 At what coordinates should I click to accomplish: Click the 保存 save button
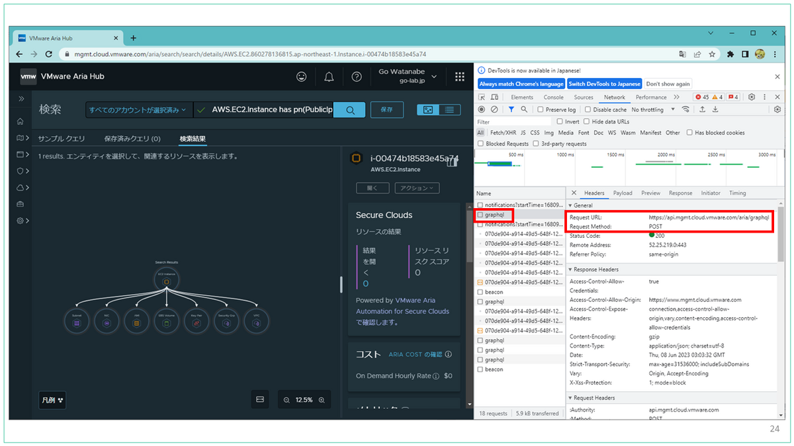386,110
